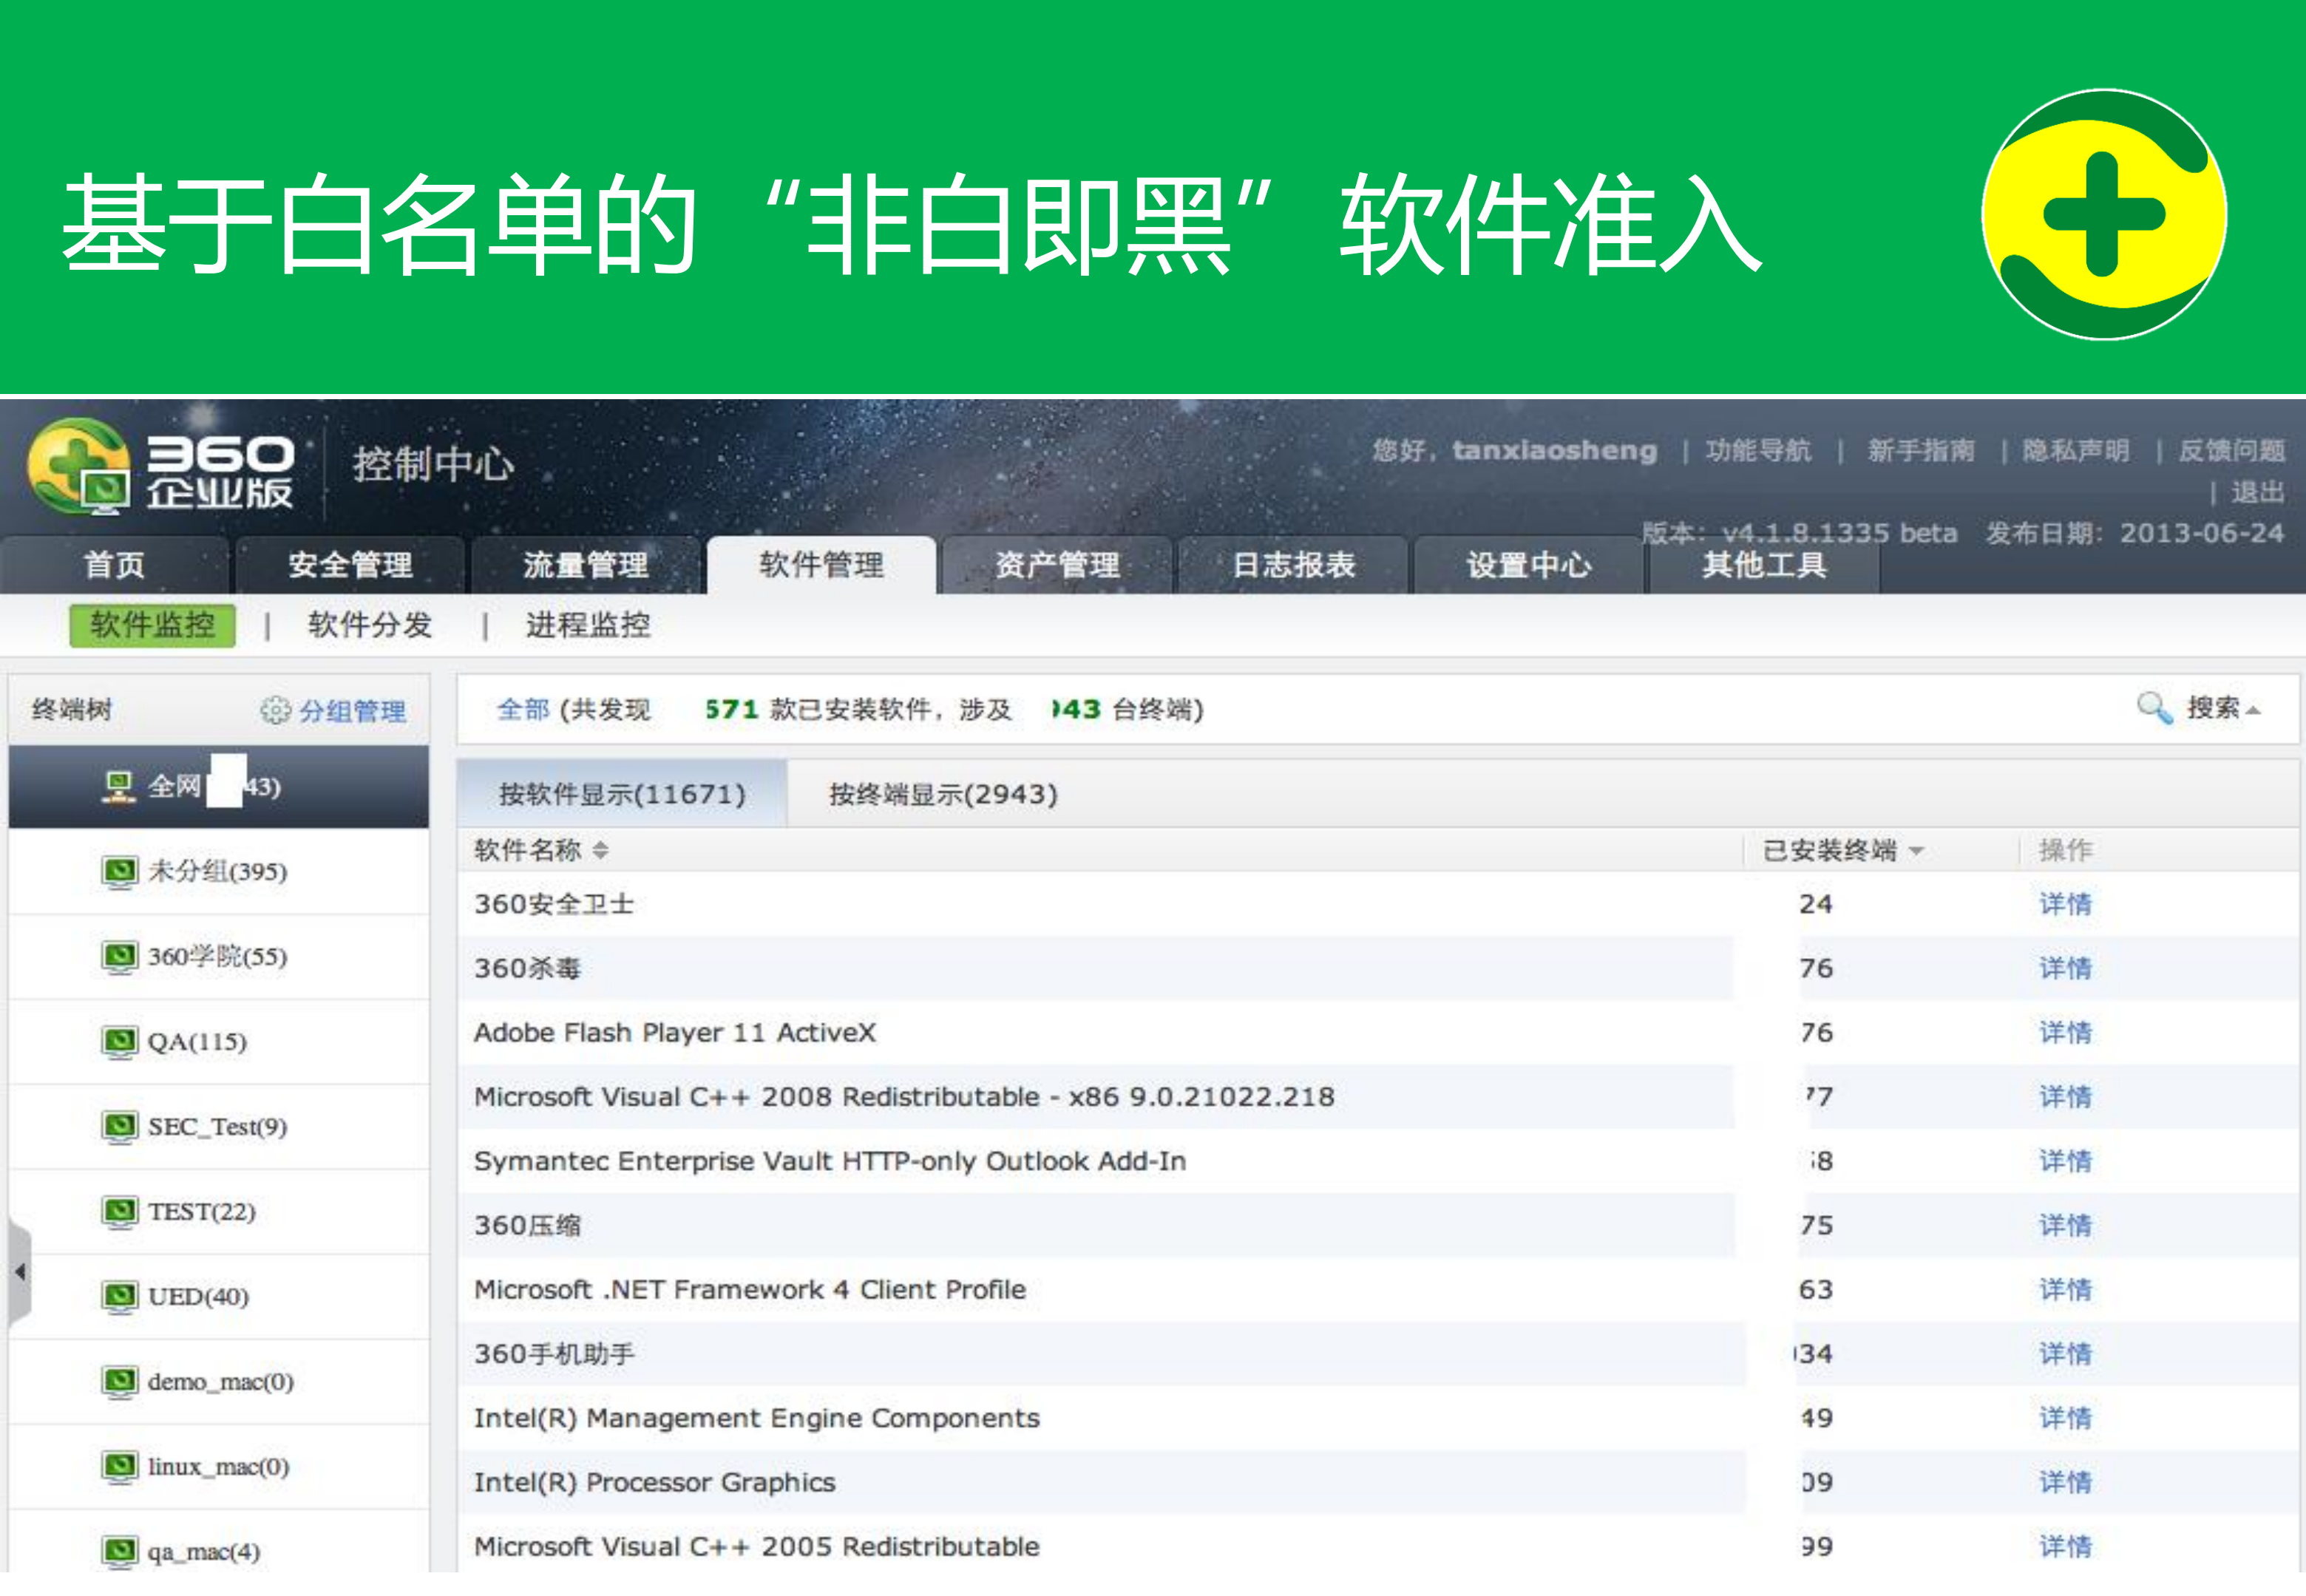Switch to the 按终端显示(2943) tab
The height and width of the screenshot is (1596, 2306).
coord(942,794)
